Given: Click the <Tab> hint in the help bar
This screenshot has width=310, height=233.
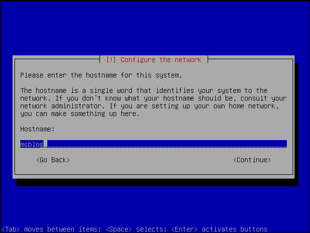Looking at the screenshot, I should pos(11,229).
